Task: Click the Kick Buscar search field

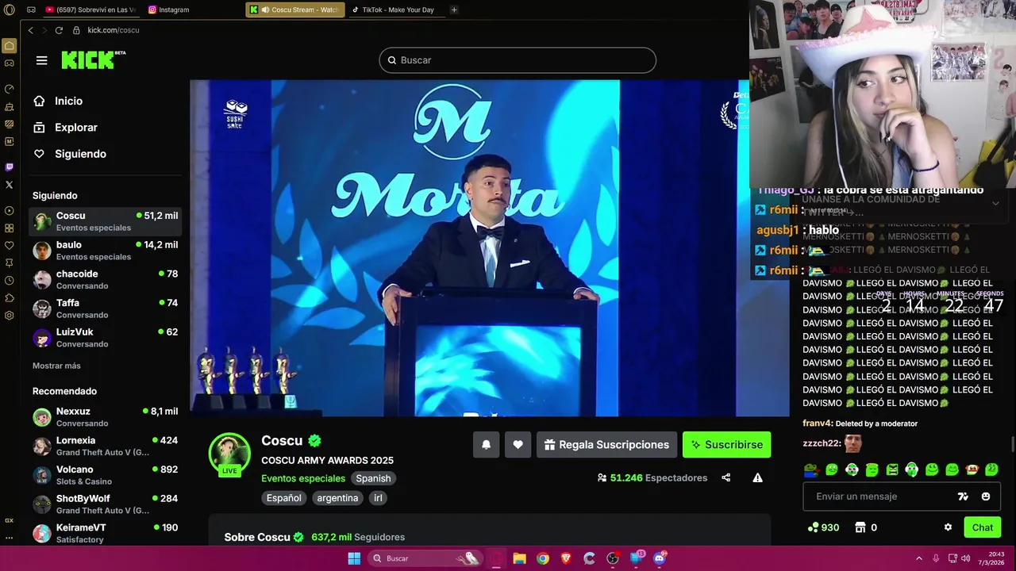Action: 518,60
